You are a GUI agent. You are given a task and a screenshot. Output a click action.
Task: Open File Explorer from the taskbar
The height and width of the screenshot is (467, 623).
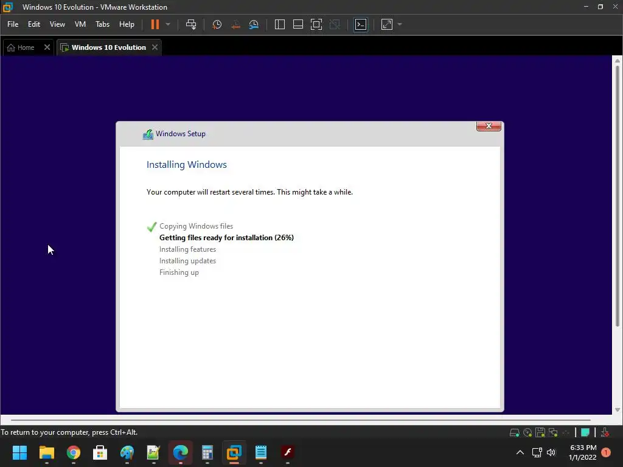46,452
